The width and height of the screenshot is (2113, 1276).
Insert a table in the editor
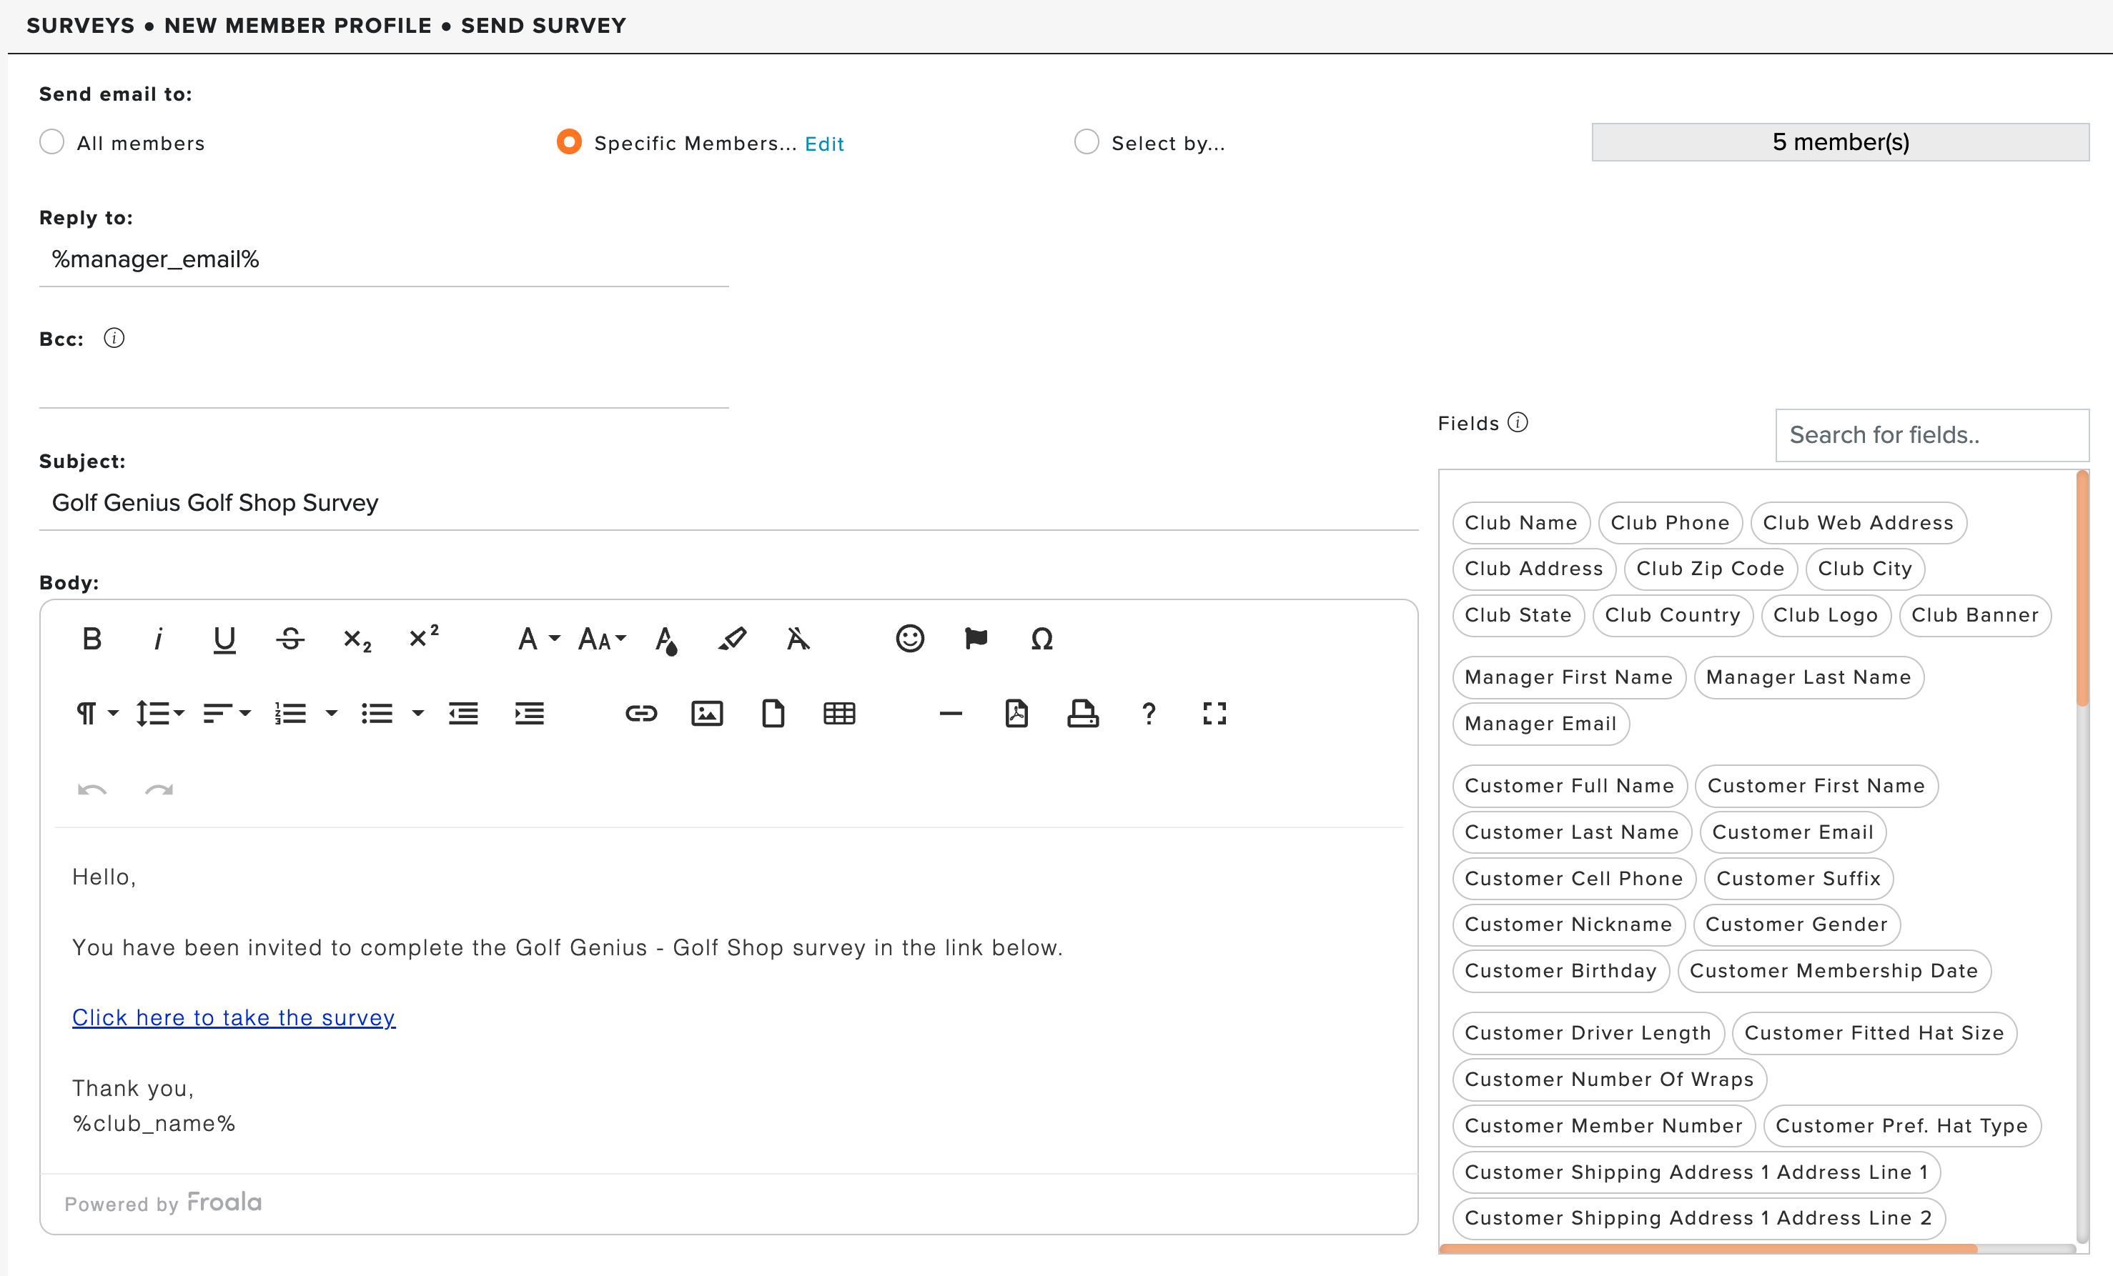pyautogui.click(x=838, y=714)
